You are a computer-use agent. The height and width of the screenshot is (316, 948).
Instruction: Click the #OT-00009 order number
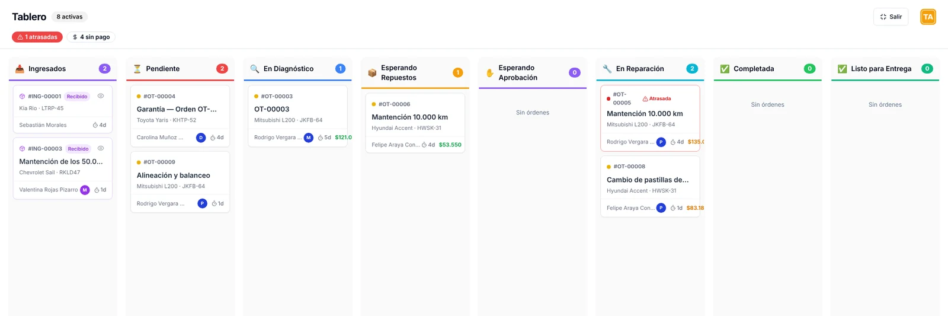159,162
